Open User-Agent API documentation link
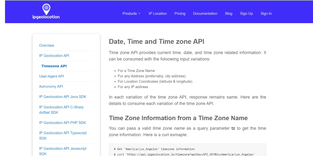Viewport: 313px width, 156px height. 51,76
